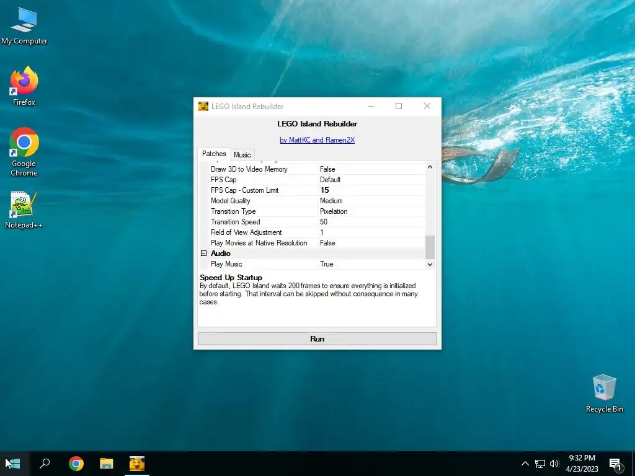Image resolution: width=635 pixels, height=476 pixels.
Task: Switch to the Patches tab
Action: [x=214, y=154]
